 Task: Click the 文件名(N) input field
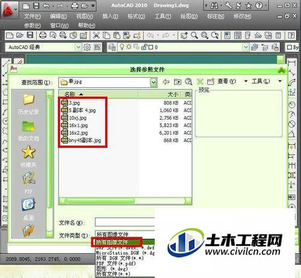click(x=125, y=222)
